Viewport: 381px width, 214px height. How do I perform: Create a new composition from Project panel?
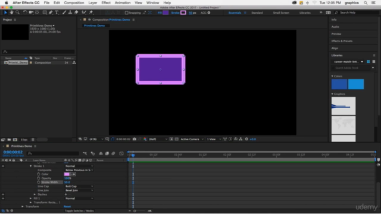tap(15, 140)
